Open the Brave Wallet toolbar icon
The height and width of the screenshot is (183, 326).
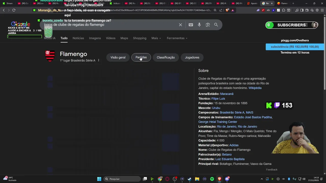pos(307,10)
